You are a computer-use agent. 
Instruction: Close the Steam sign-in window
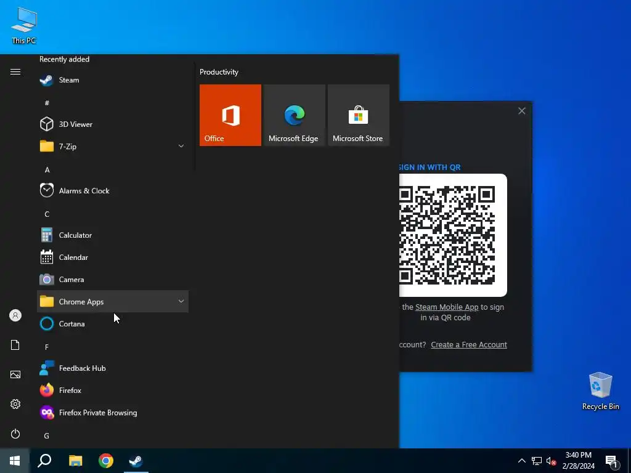pos(521,111)
